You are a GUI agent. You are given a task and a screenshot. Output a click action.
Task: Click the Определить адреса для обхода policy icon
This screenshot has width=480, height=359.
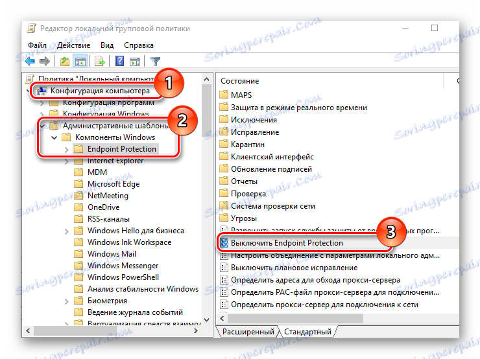point(224,280)
